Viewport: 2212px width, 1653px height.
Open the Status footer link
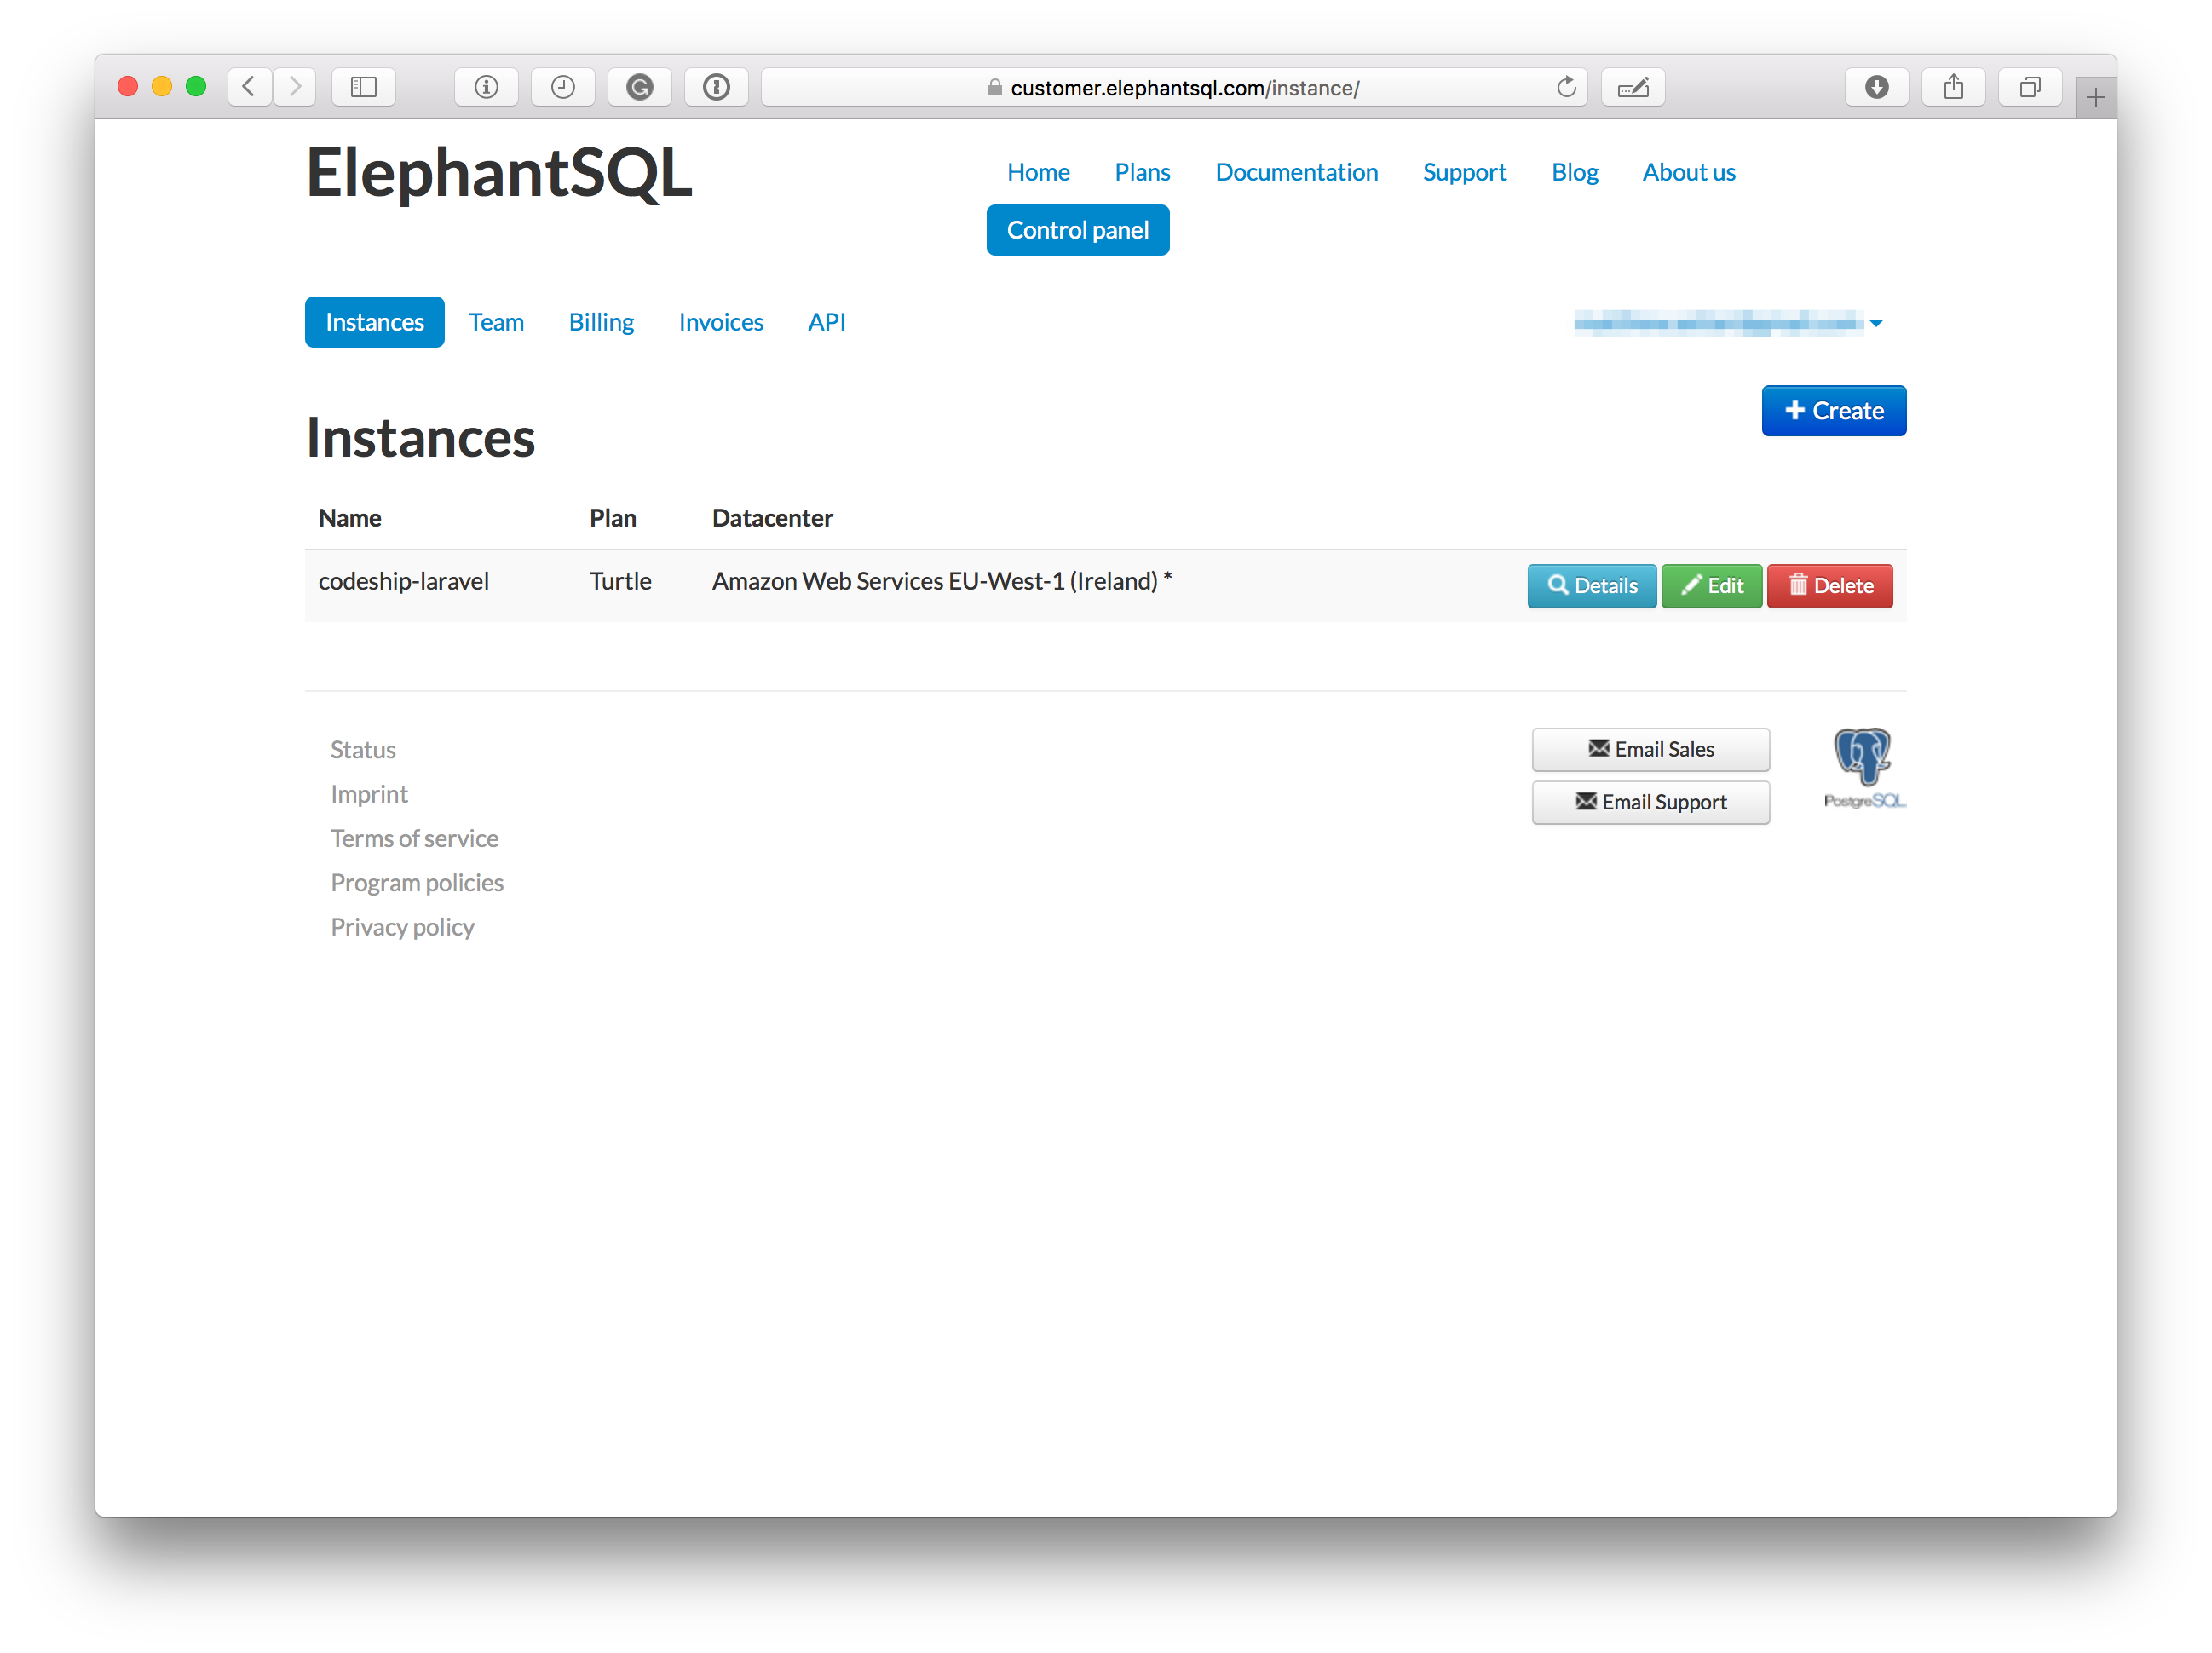(x=363, y=749)
